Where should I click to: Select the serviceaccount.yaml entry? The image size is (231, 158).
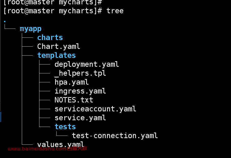95,109
